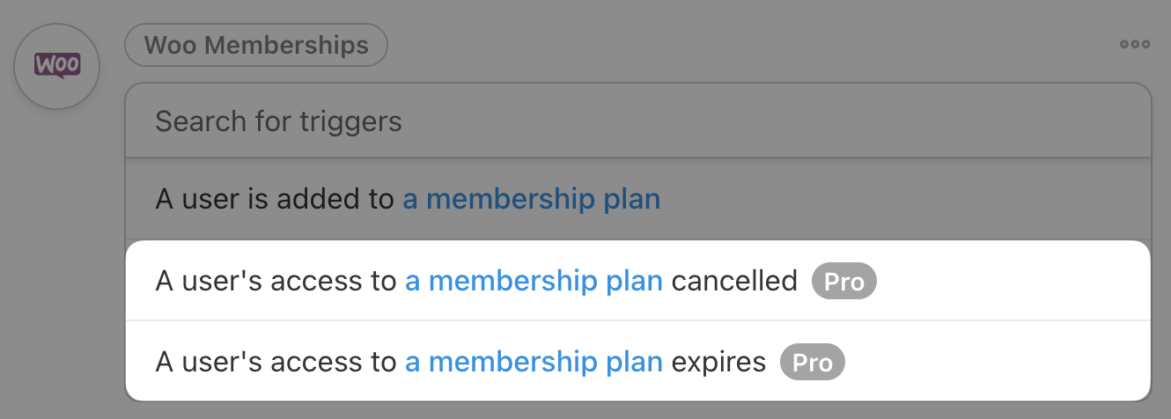This screenshot has width=1171, height=419.
Task: Click 'A user's access to' in the expires row
Action: [276, 362]
